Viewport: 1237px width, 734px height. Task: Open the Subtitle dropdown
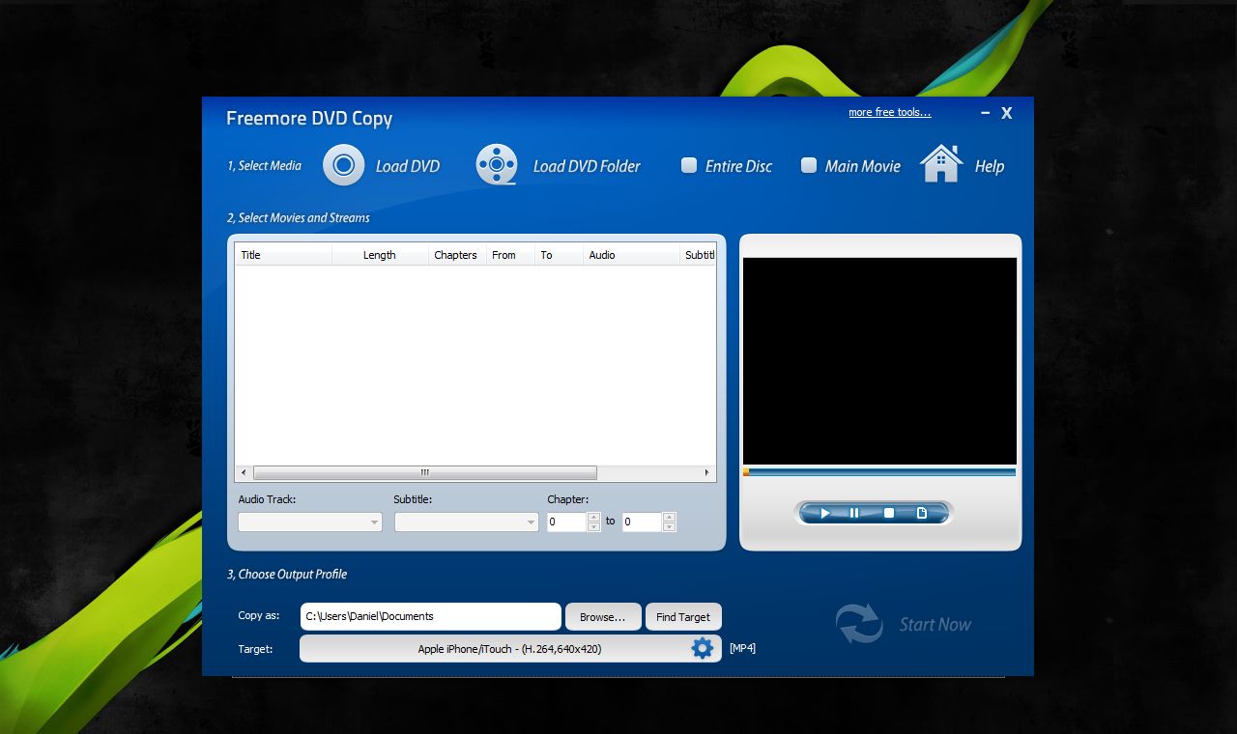tap(466, 522)
